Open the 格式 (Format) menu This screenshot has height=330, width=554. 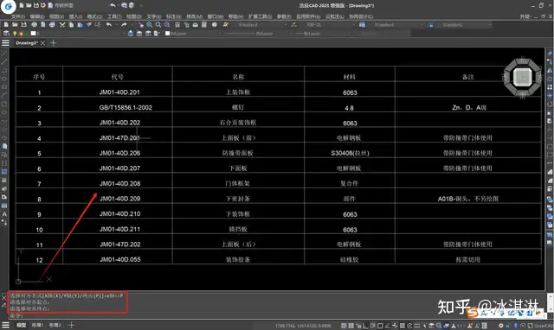tap(94, 16)
